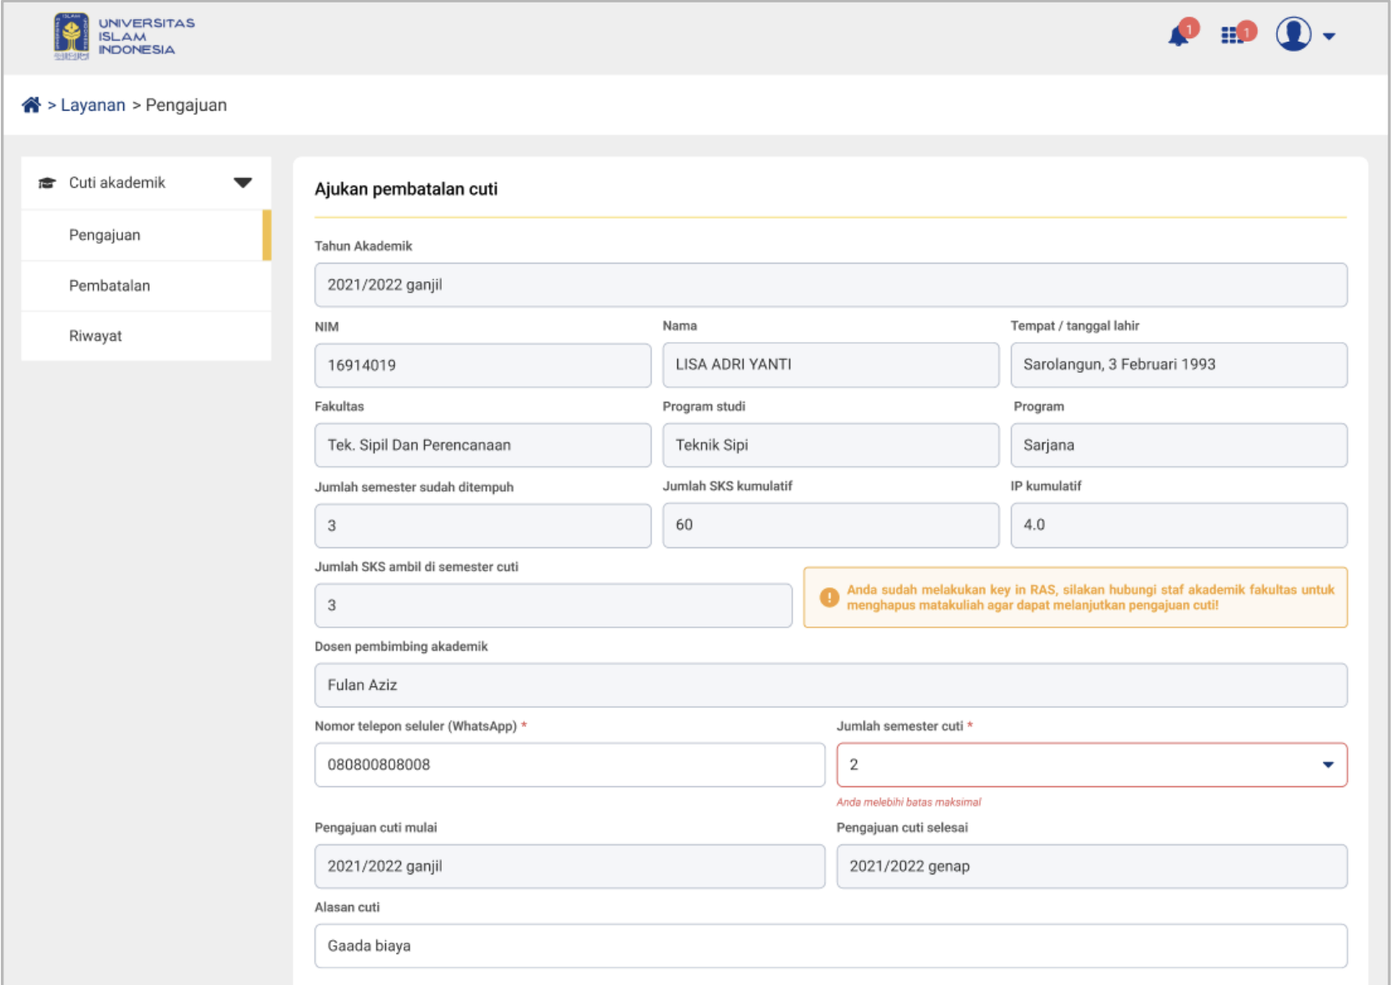1391x985 pixels.
Task: Go to Riwayat in the sidebar
Action: (x=96, y=336)
